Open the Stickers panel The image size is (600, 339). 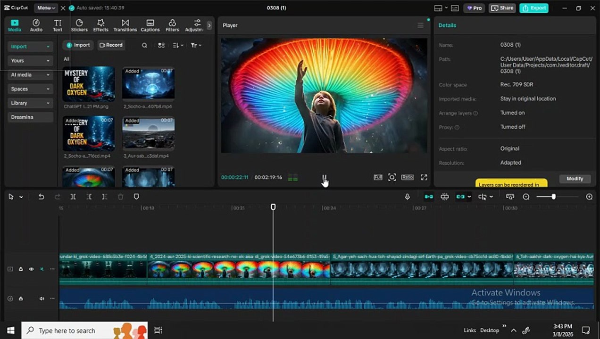point(79,25)
